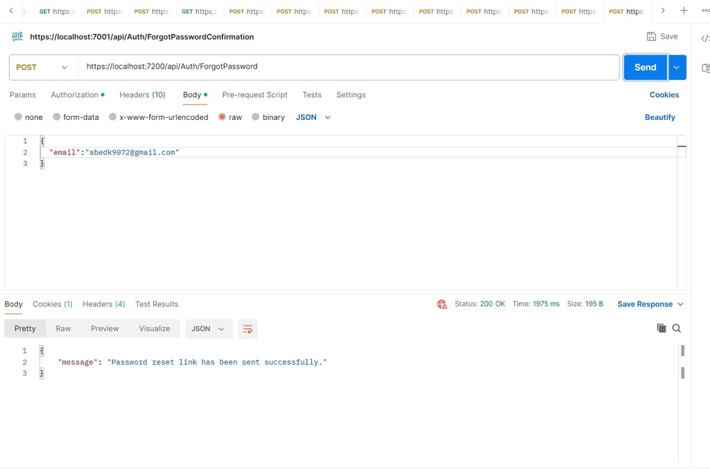Toggle line wrap in response viewer

pos(248,329)
